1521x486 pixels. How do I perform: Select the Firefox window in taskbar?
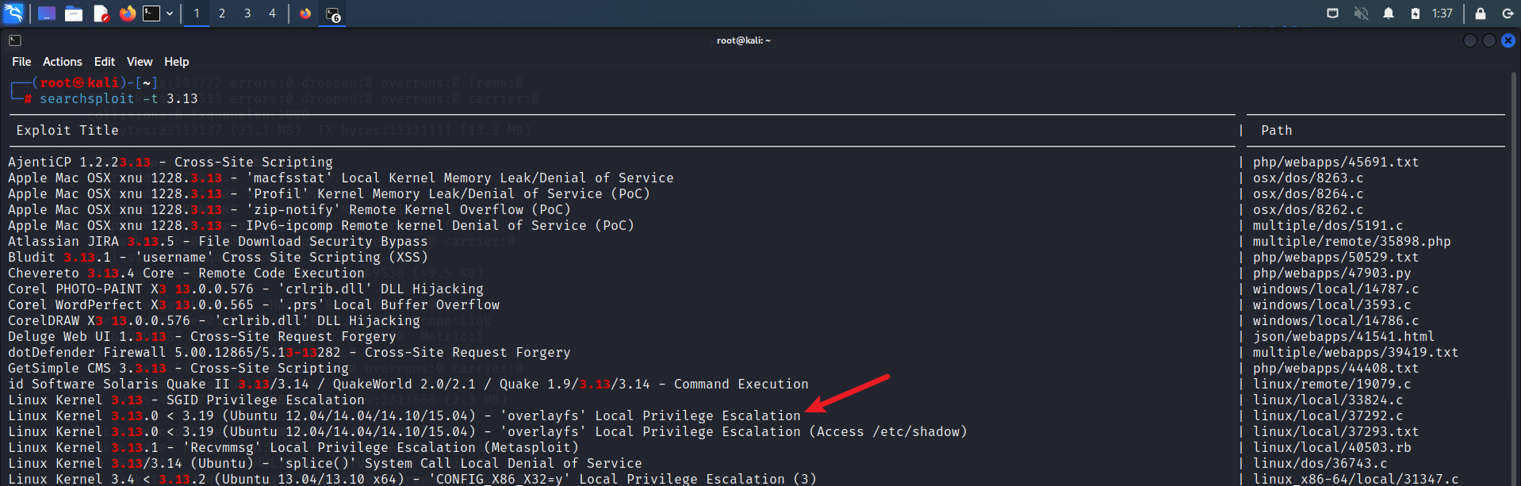tap(305, 13)
